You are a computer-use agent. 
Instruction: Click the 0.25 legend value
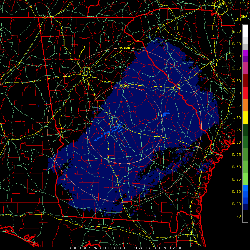pos(236,179)
